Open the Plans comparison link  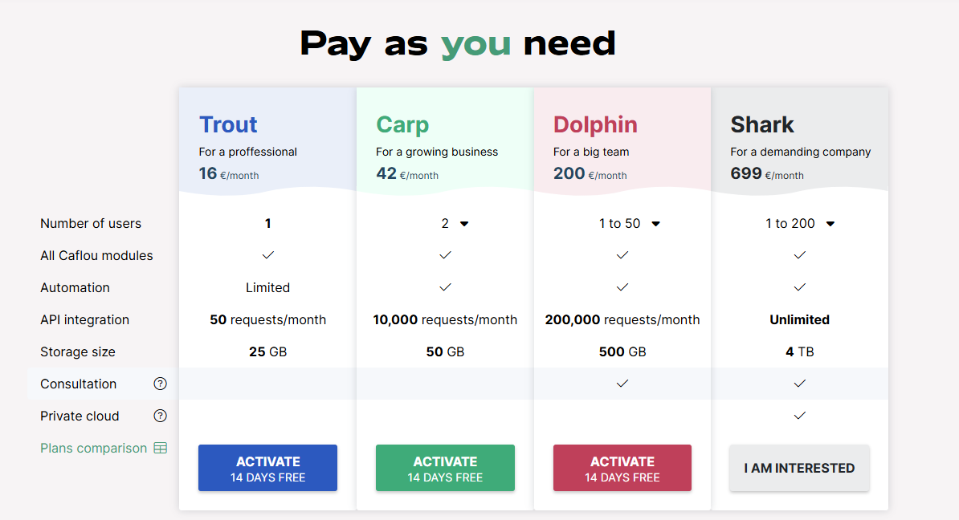pos(94,448)
